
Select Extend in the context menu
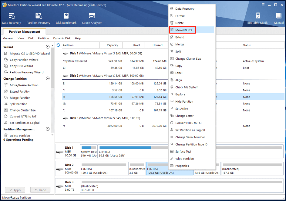tap(192, 37)
